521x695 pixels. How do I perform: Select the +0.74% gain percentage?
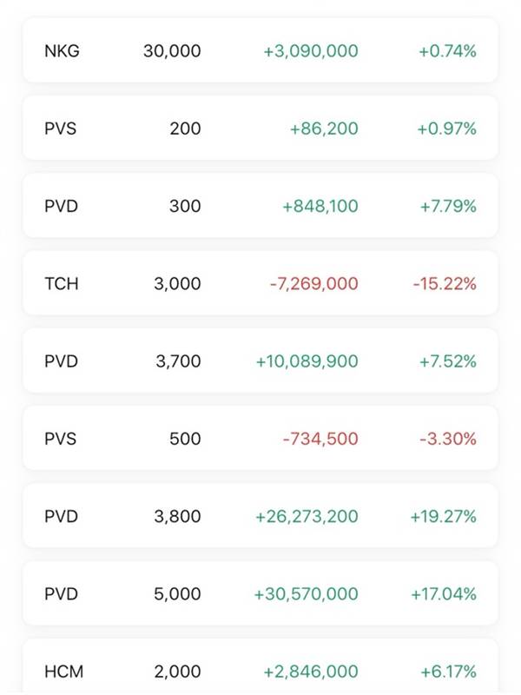point(447,51)
